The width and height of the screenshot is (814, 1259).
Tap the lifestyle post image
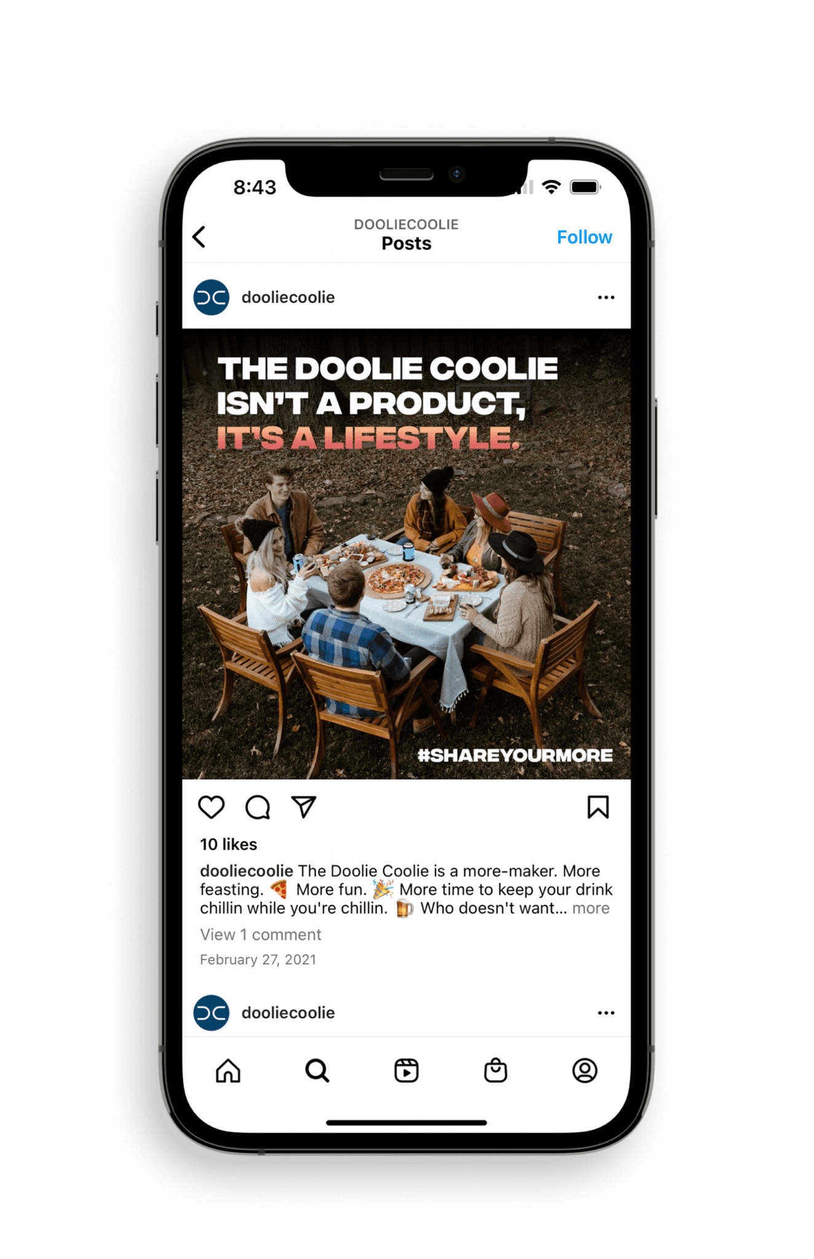click(x=406, y=555)
